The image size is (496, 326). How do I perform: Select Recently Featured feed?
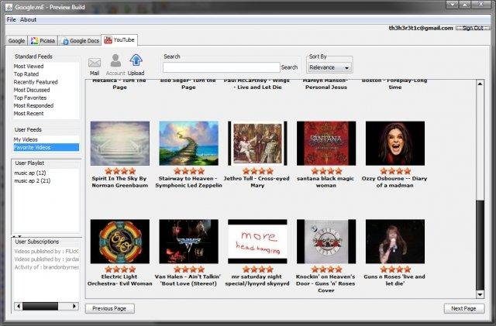tap(36, 82)
